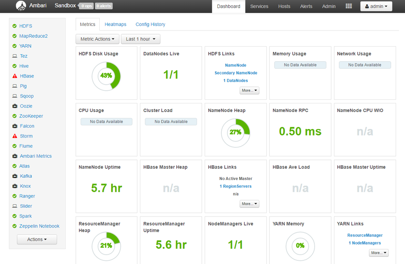This screenshot has width=405, height=264.
Task: Open the Services menu
Action: click(259, 6)
